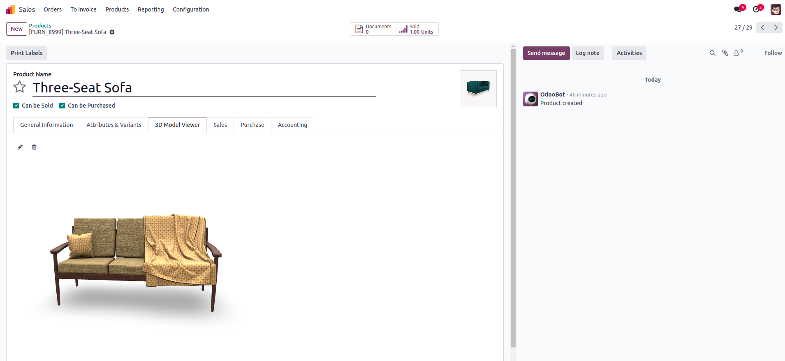Show the followers list icon
785x361 pixels.
[738, 53]
